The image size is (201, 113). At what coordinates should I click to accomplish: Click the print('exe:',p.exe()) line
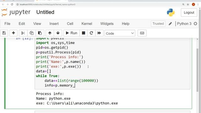58,67
